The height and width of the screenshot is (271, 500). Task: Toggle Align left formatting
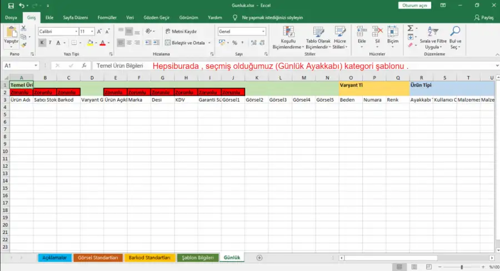coord(121,43)
